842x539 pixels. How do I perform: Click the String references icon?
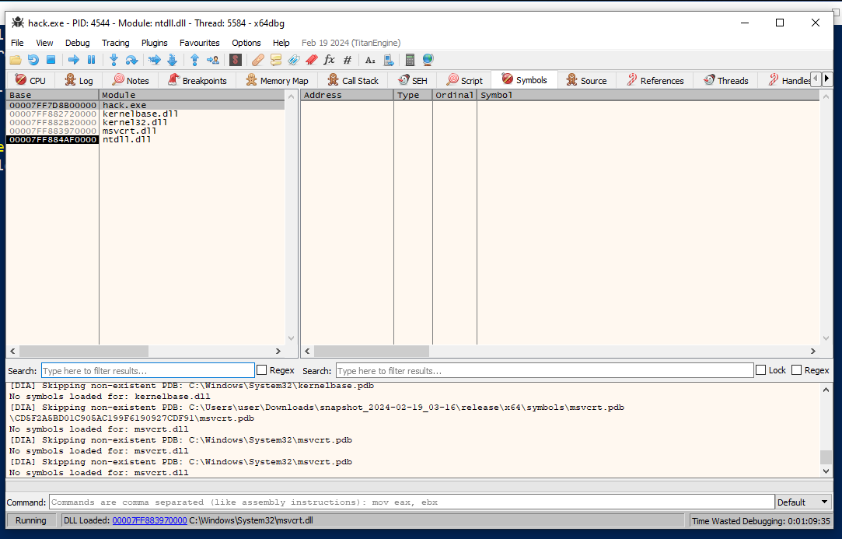pos(370,60)
